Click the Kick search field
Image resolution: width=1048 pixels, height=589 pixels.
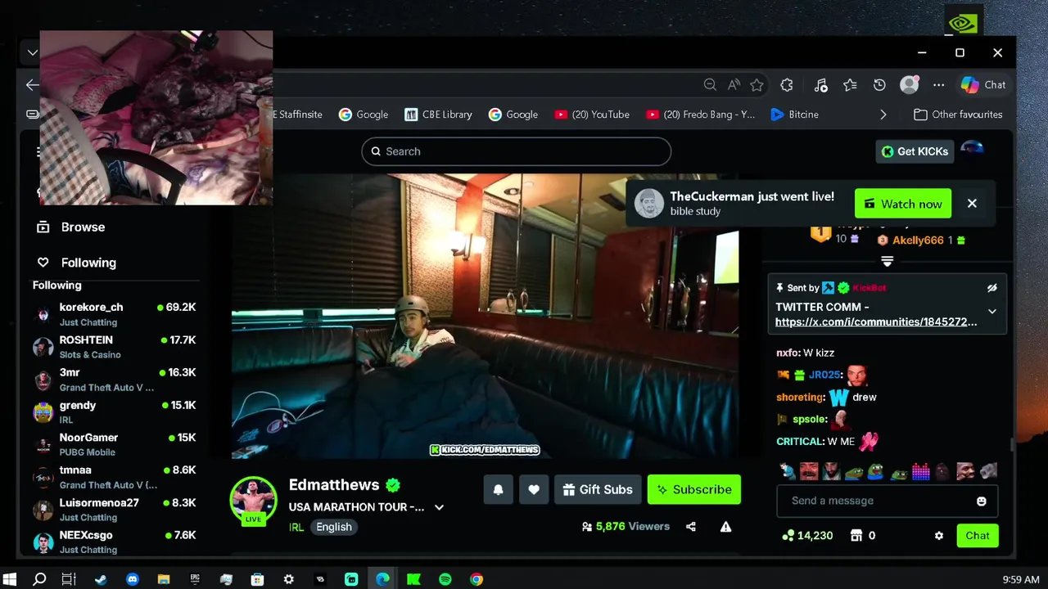517,151
